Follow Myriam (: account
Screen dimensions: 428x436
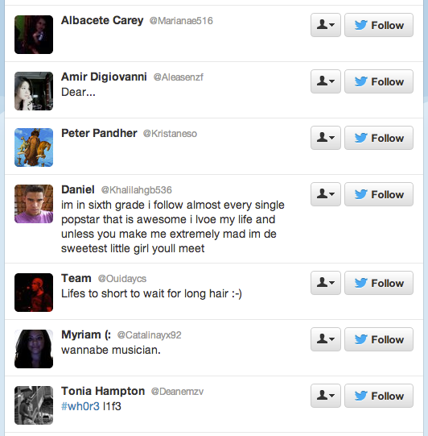click(379, 339)
